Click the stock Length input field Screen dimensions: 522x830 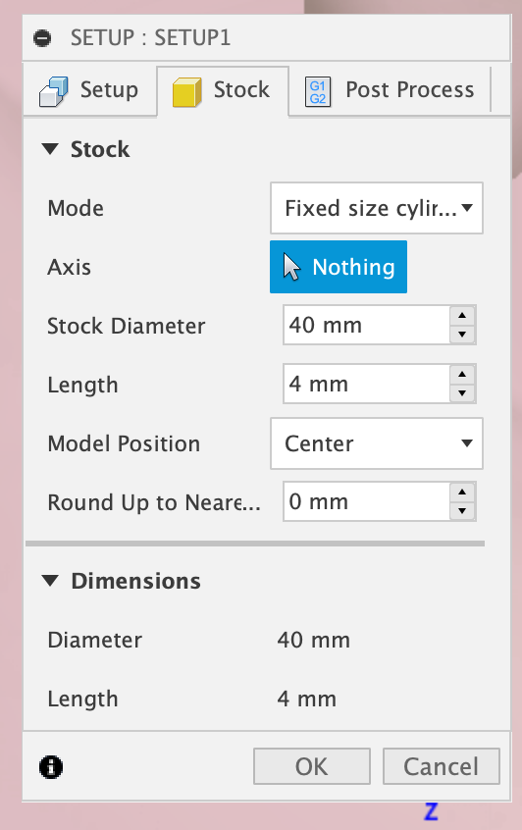point(366,384)
